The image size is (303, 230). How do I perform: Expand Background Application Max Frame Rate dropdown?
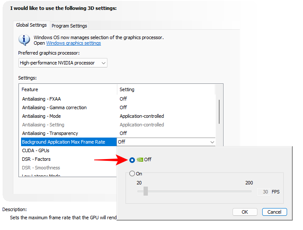(x=212, y=142)
